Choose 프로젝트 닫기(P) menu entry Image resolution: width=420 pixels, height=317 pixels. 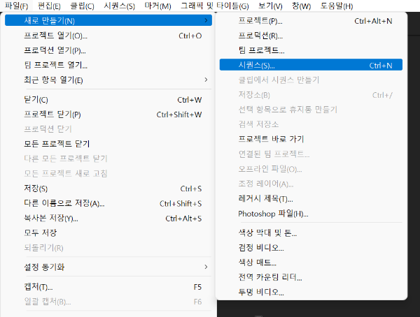pos(108,115)
